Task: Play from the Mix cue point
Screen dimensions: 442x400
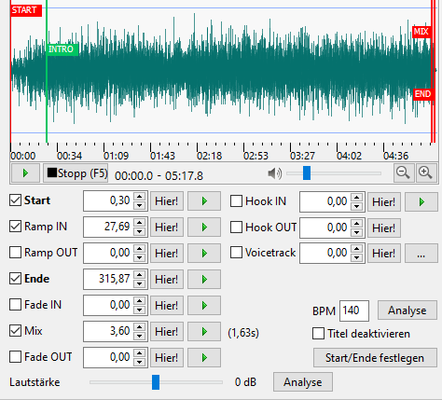Action: [x=204, y=331]
